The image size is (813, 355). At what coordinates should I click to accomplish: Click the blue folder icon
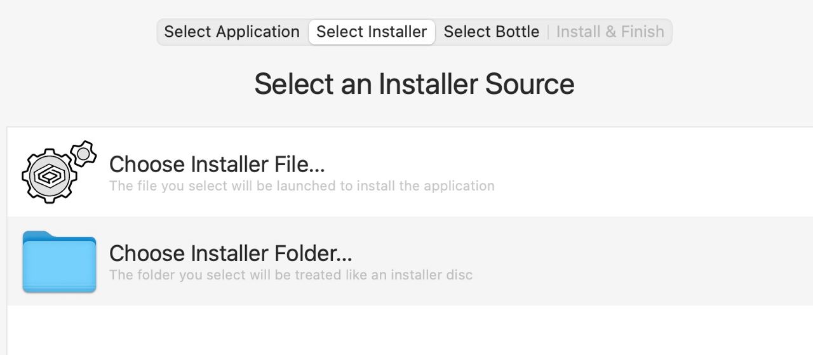59,262
